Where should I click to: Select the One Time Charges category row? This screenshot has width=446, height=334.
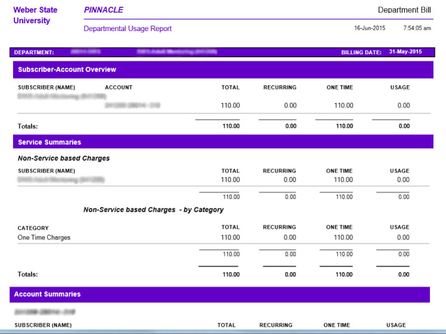coord(44,237)
